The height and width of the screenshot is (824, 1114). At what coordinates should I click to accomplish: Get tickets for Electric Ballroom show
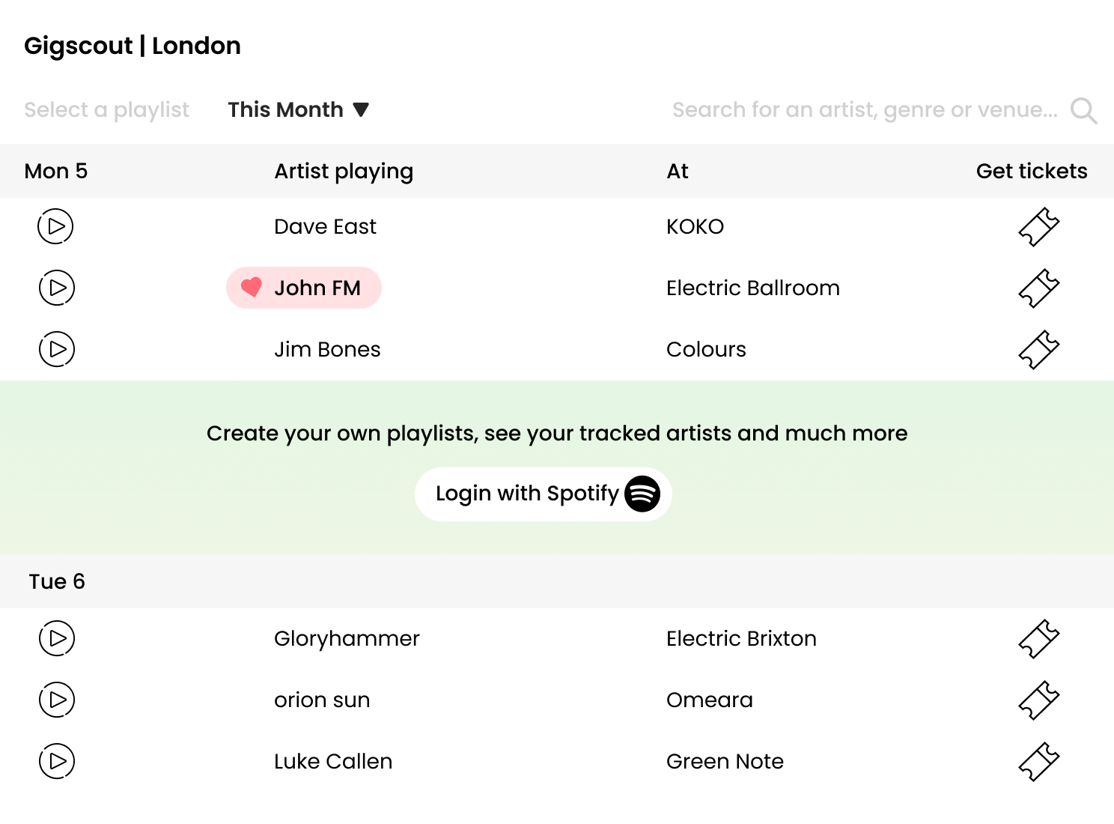(1039, 288)
